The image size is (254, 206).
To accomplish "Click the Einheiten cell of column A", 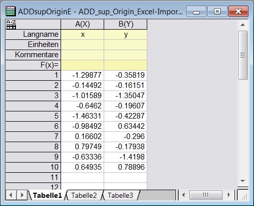I will coord(83,44).
